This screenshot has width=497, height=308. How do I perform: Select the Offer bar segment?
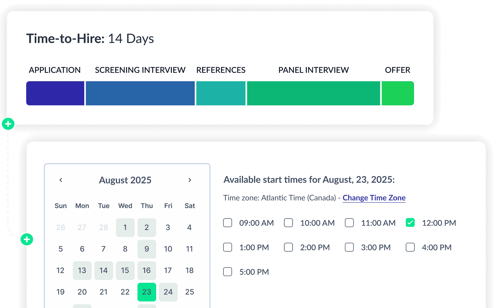[x=398, y=93]
